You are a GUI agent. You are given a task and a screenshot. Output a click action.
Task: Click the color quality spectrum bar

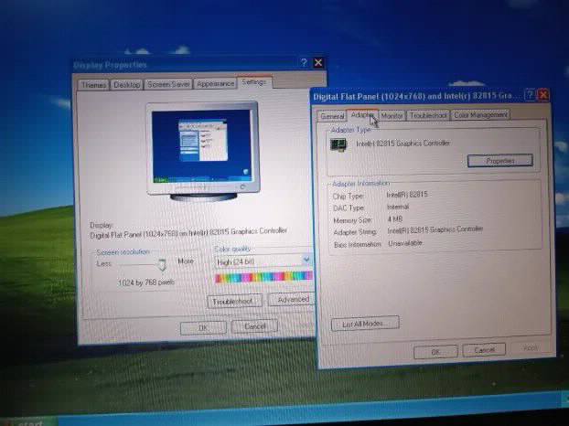point(263,277)
